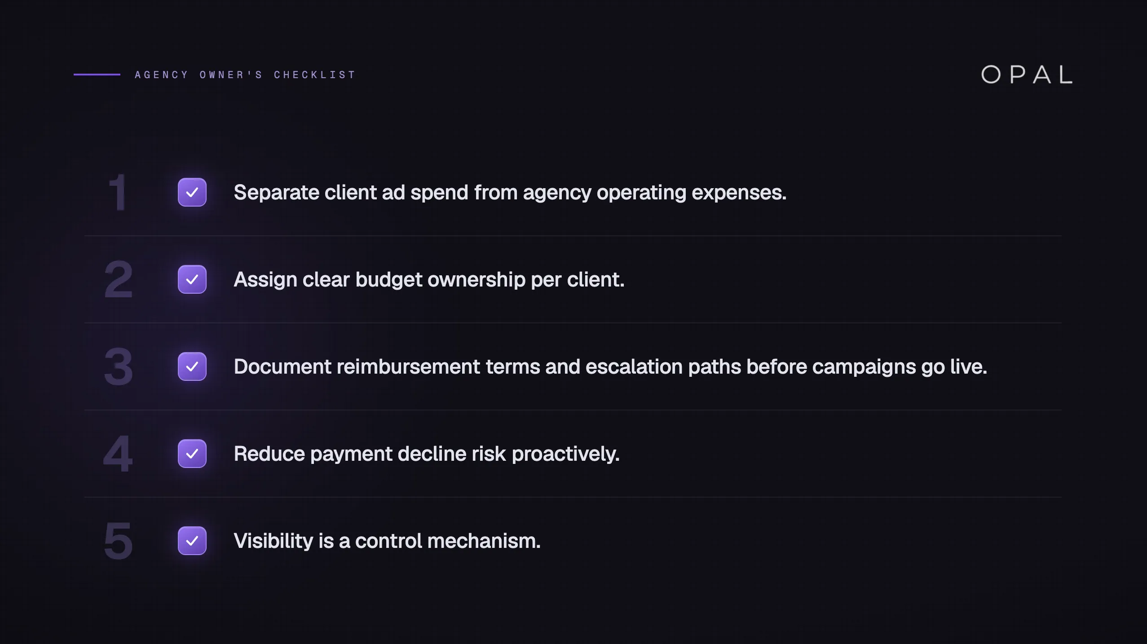Image resolution: width=1147 pixels, height=644 pixels.
Task: Click the large number 1
Action: pyautogui.click(x=118, y=192)
